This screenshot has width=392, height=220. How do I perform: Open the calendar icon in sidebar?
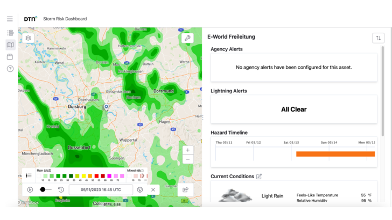click(x=10, y=57)
